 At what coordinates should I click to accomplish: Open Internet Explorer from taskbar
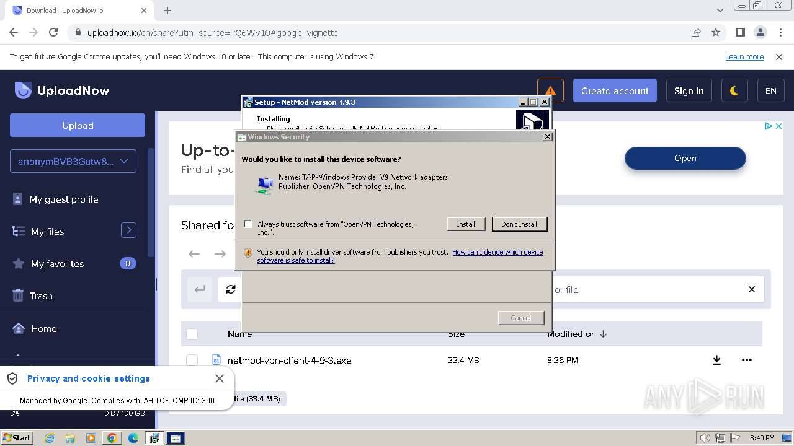pyautogui.click(x=49, y=438)
